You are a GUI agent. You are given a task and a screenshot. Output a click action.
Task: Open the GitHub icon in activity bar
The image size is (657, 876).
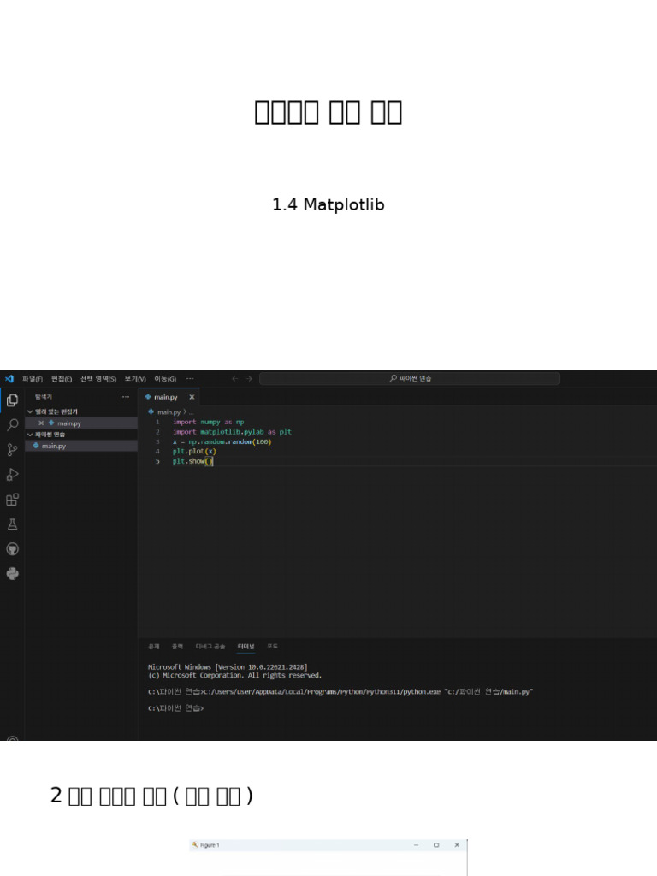coord(12,548)
